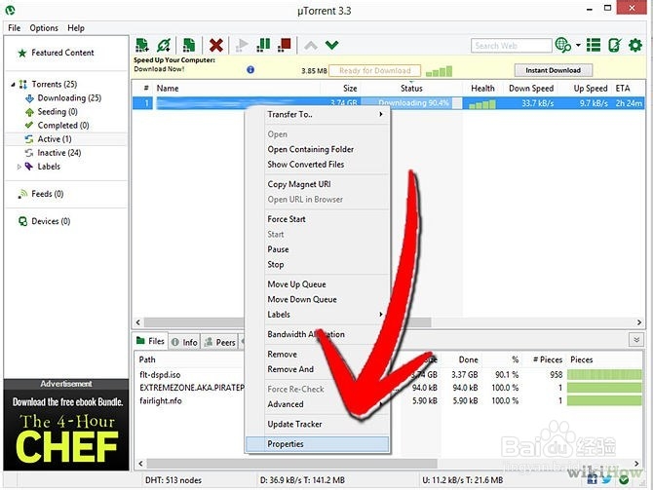Click the green network status check icon

point(624,480)
